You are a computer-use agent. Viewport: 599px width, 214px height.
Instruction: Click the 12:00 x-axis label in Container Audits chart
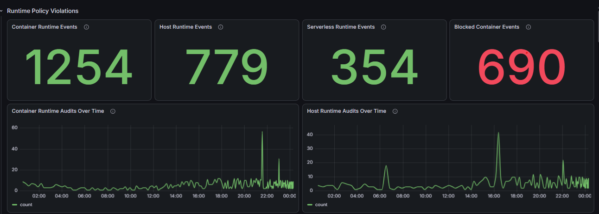click(x=153, y=196)
